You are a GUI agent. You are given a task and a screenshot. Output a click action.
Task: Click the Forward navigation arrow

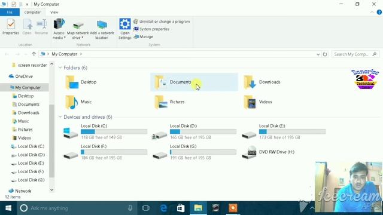[17, 54]
